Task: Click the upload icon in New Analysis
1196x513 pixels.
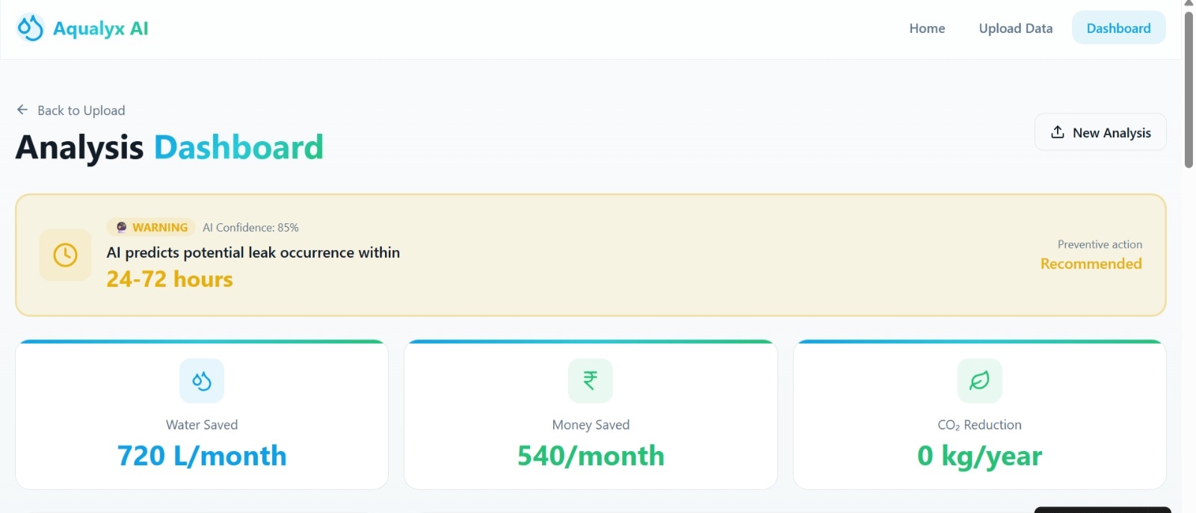Action: 1058,132
